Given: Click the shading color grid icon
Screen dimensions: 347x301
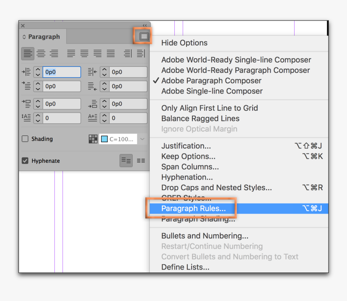Looking at the screenshot, I should point(93,139).
